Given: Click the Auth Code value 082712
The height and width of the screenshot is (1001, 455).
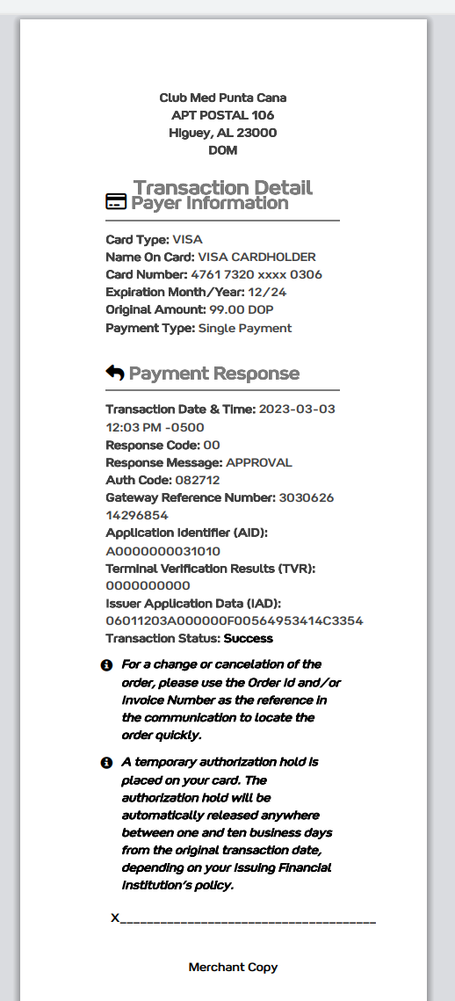Looking at the screenshot, I should [197, 480].
